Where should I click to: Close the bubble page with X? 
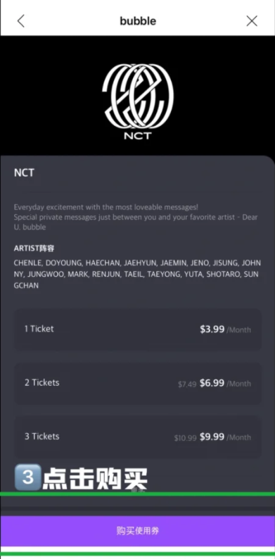(x=252, y=21)
